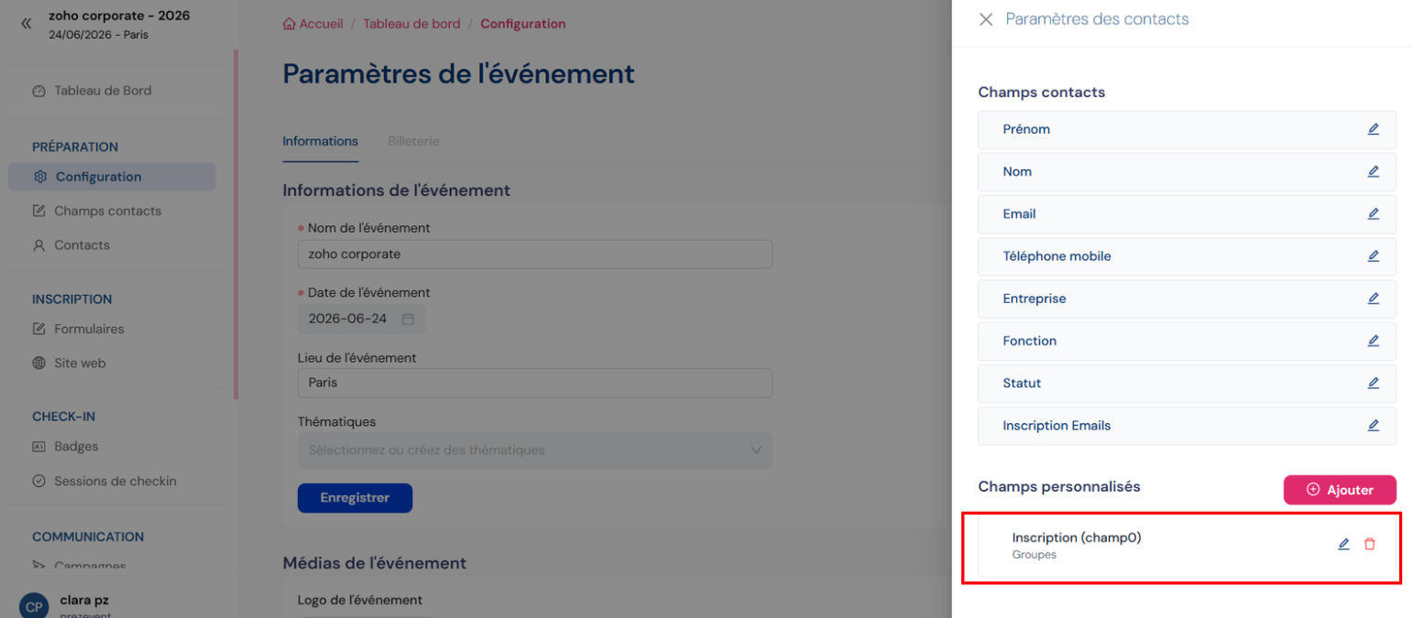The width and height of the screenshot is (1413, 618).
Task: Click the Configuration breadcrumb item
Action: click(523, 24)
